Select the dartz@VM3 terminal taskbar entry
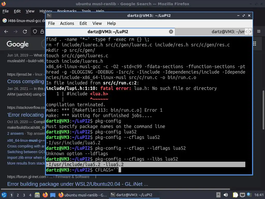The width and height of the screenshot is (265, 199). point(134,195)
